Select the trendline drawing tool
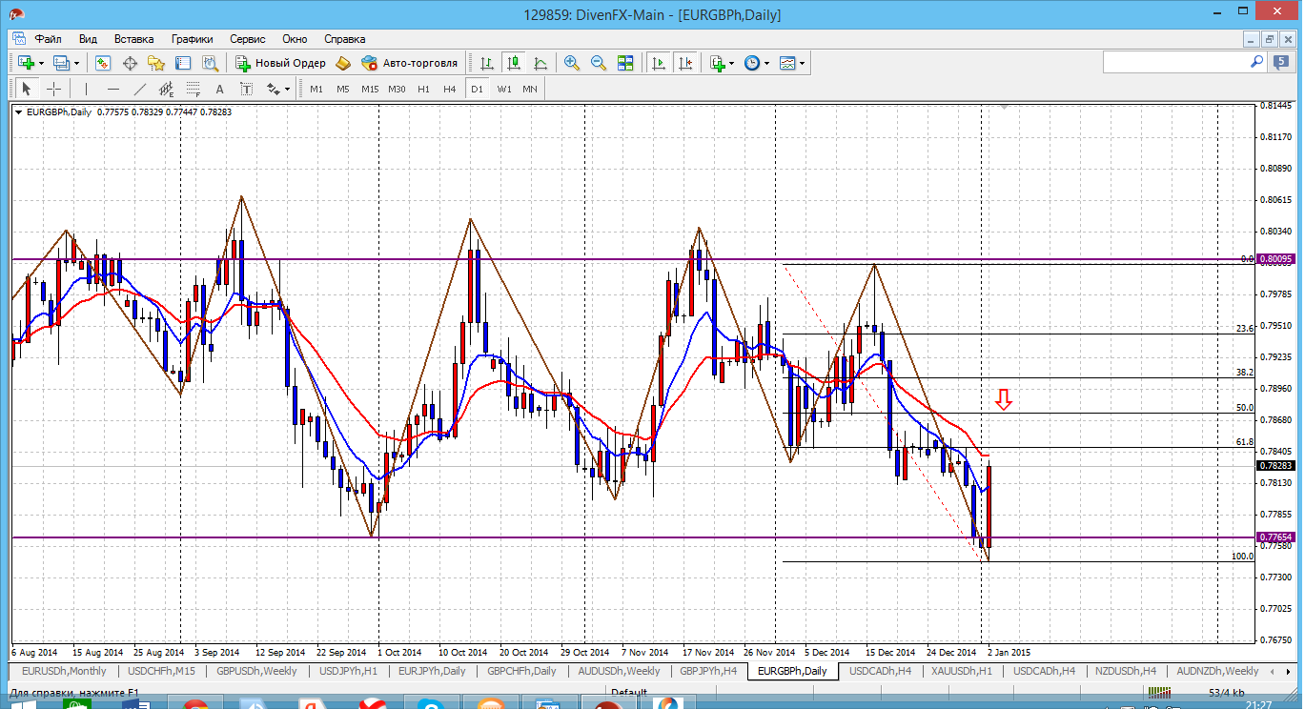Viewport: 1305px width, 709px height. (140, 89)
